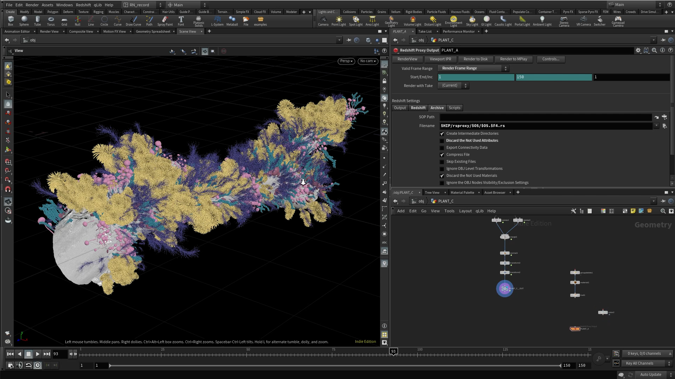
Task: Enable Discard the Not Used Attributes
Action: (442, 141)
